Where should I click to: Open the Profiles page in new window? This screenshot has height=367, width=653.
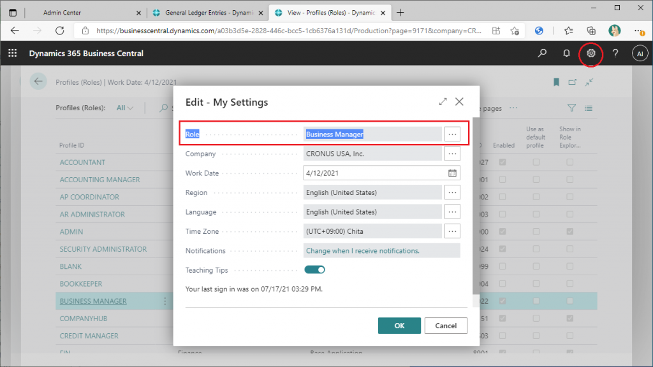pyautogui.click(x=573, y=82)
